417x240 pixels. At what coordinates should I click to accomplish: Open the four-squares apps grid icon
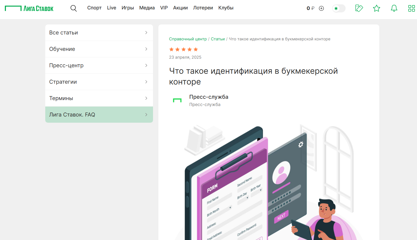tap(412, 8)
